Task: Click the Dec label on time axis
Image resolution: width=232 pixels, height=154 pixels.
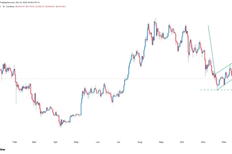Action: [x=223, y=142]
